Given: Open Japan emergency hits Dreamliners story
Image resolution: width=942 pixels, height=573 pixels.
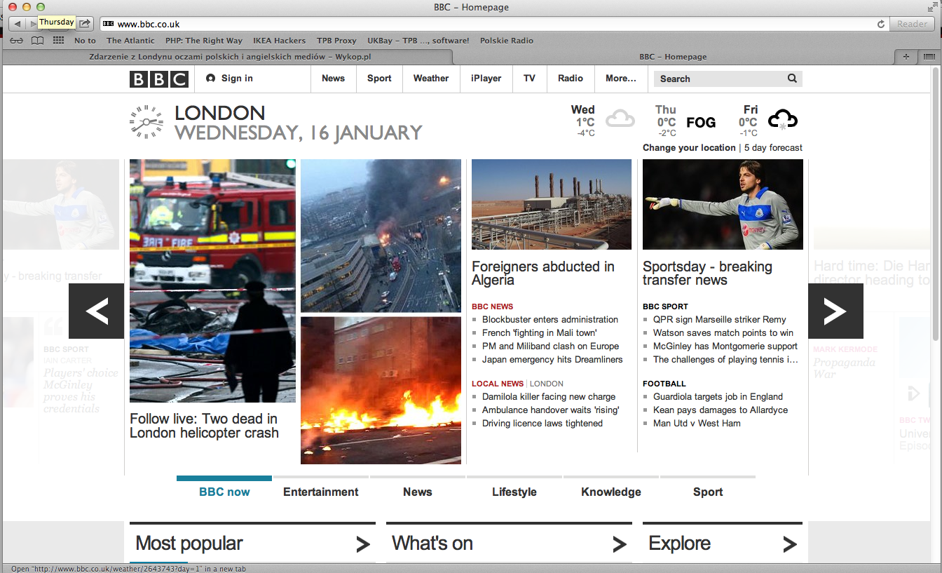Looking at the screenshot, I should pyautogui.click(x=552, y=360).
